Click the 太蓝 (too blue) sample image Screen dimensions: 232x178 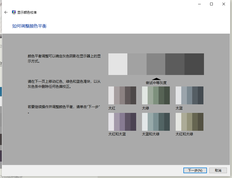click(x=189, y=95)
